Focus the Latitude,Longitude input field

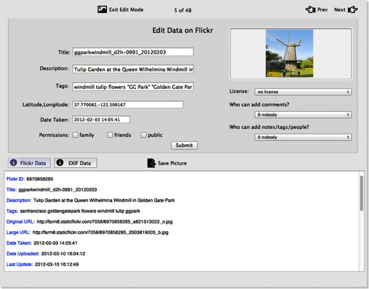coord(128,105)
